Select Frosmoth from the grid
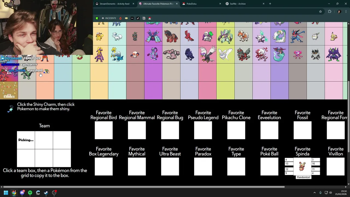This screenshot has width=350, height=197. [225, 54]
